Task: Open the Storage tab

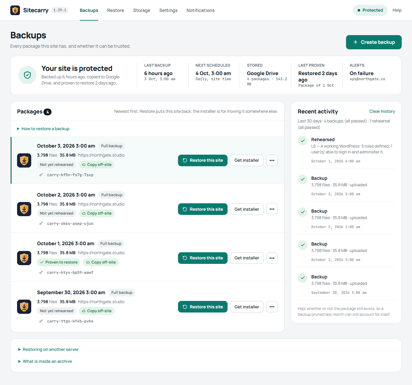Action: click(142, 10)
